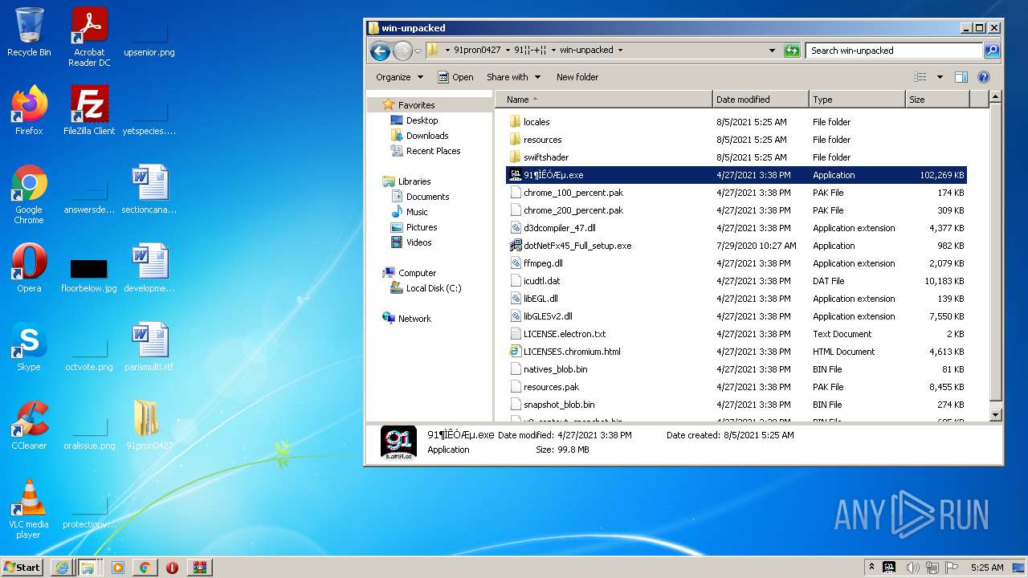
Task: Click Opera icon in the taskbar
Action: click(172, 567)
